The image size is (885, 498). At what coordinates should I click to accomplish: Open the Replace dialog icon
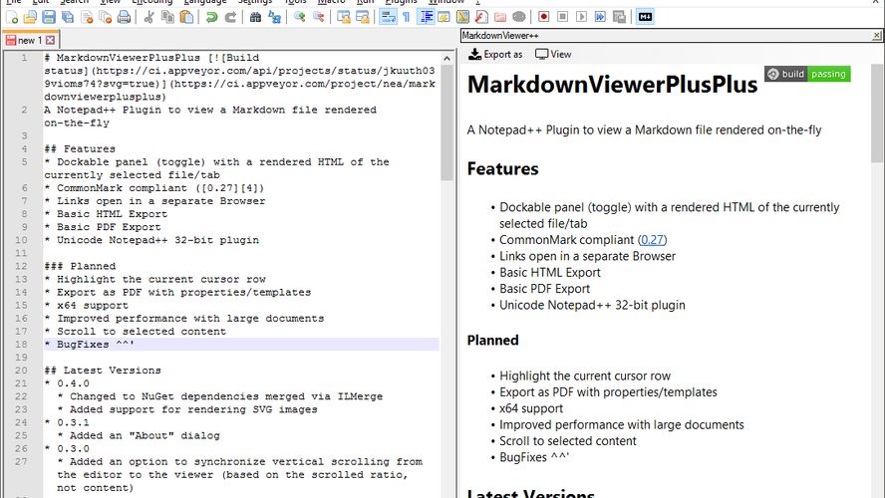pos(274,17)
